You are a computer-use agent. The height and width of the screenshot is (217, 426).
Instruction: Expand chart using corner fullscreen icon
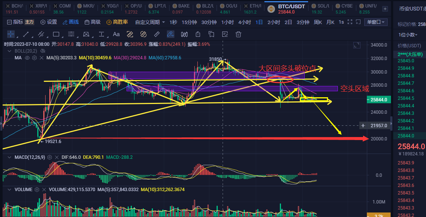point(356,45)
